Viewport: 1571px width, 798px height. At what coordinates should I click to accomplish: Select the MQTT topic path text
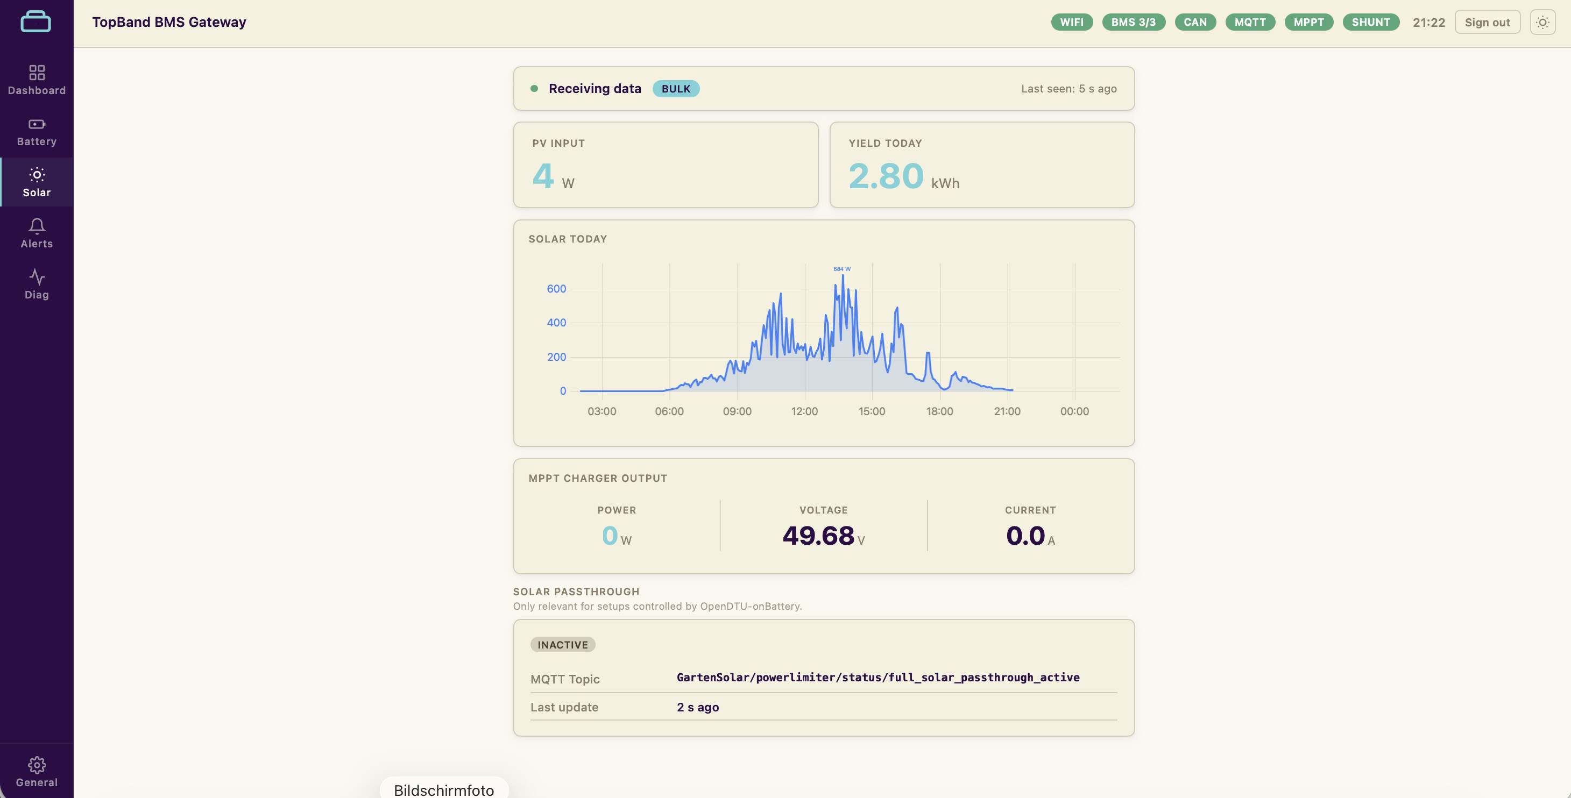click(878, 678)
